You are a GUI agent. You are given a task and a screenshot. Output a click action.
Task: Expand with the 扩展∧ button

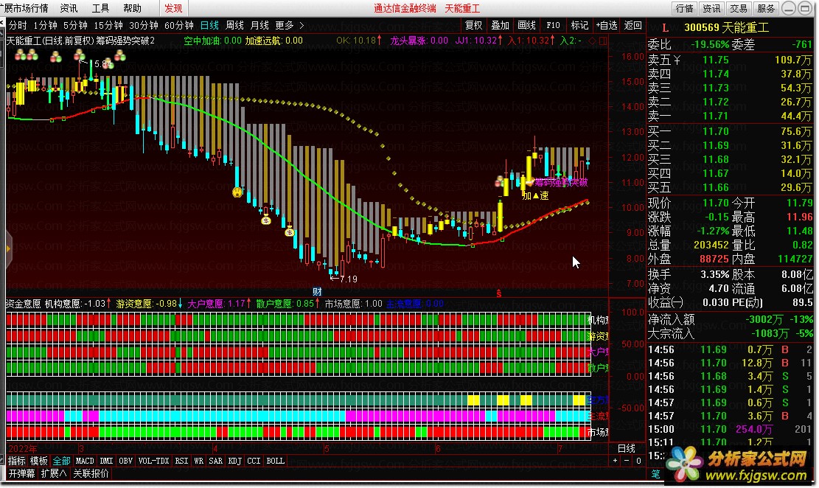click(x=55, y=474)
